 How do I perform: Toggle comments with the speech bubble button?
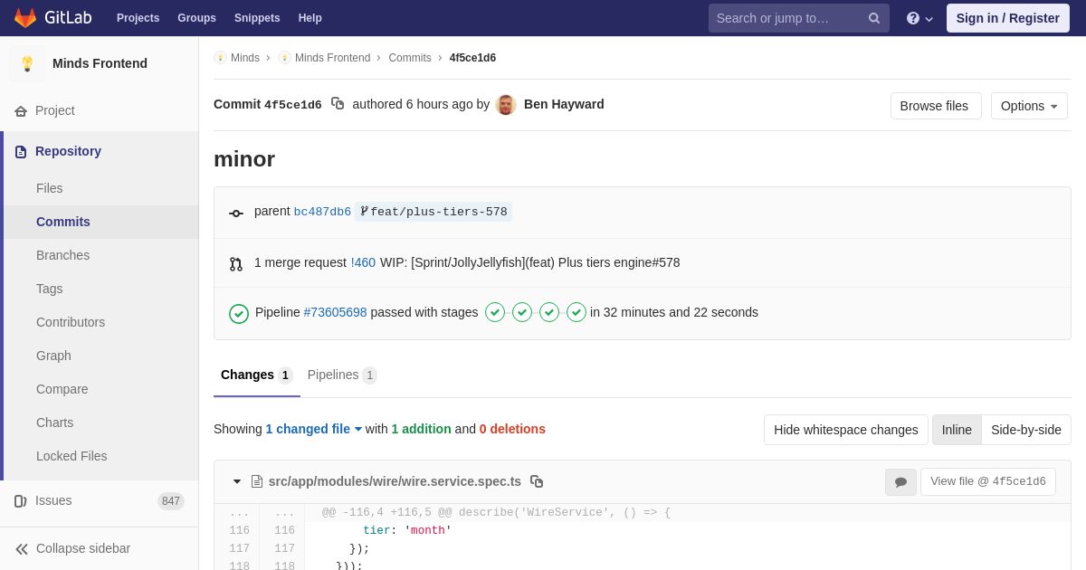tap(900, 482)
